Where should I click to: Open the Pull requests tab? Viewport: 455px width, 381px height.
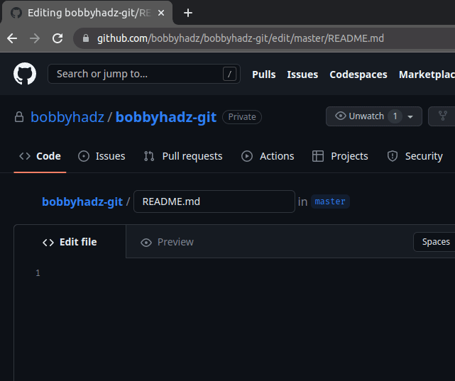point(183,156)
